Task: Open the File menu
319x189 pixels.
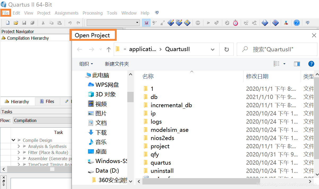Action: click(x=6, y=13)
